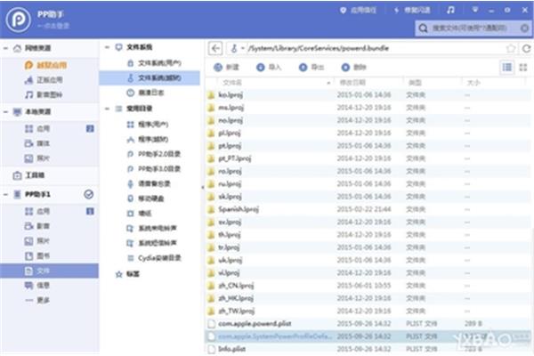The height and width of the screenshot is (356, 534).
Task: Click the checkmark circle beside PP助手1
Action: 88,194
